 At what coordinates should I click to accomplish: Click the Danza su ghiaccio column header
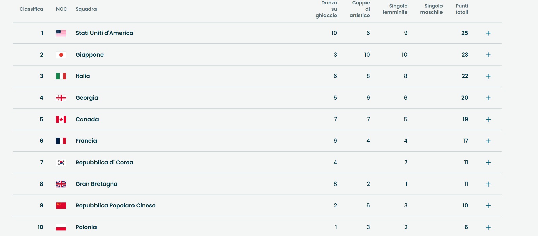pos(326,9)
